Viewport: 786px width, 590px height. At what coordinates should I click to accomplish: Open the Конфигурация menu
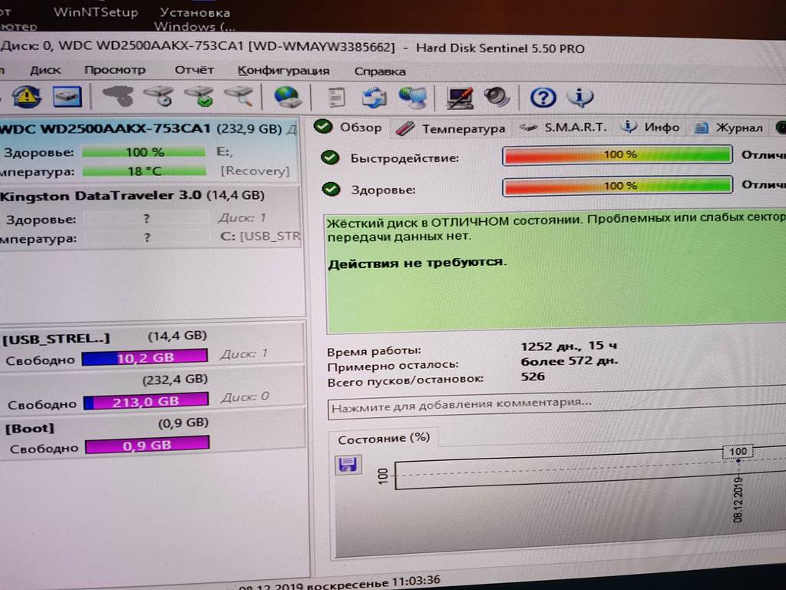click(x=283, y=71)
